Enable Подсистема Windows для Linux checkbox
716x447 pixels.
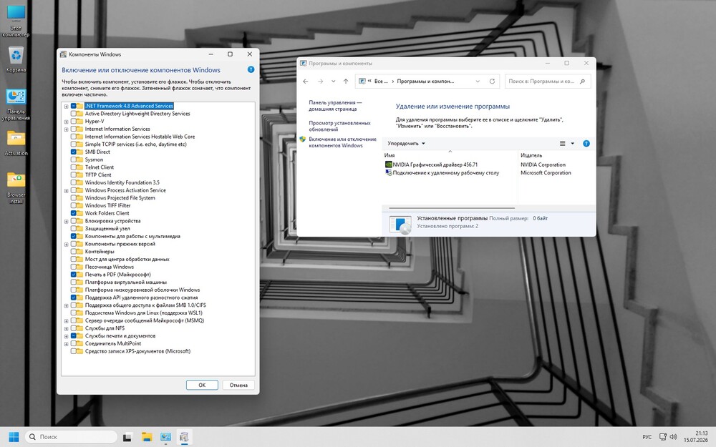pos(73,313)
